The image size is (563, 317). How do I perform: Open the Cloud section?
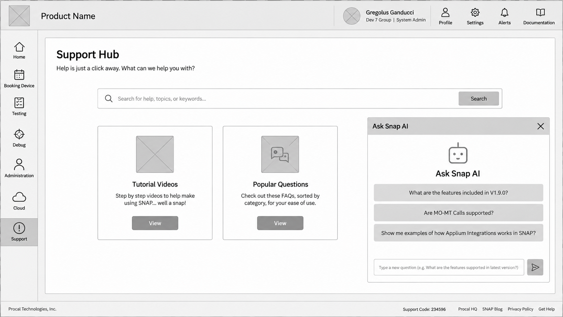coord(19,201)
